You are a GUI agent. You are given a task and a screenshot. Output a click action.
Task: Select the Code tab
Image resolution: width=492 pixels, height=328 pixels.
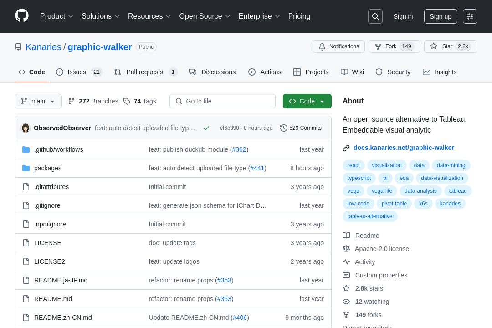tap(32, 72)
